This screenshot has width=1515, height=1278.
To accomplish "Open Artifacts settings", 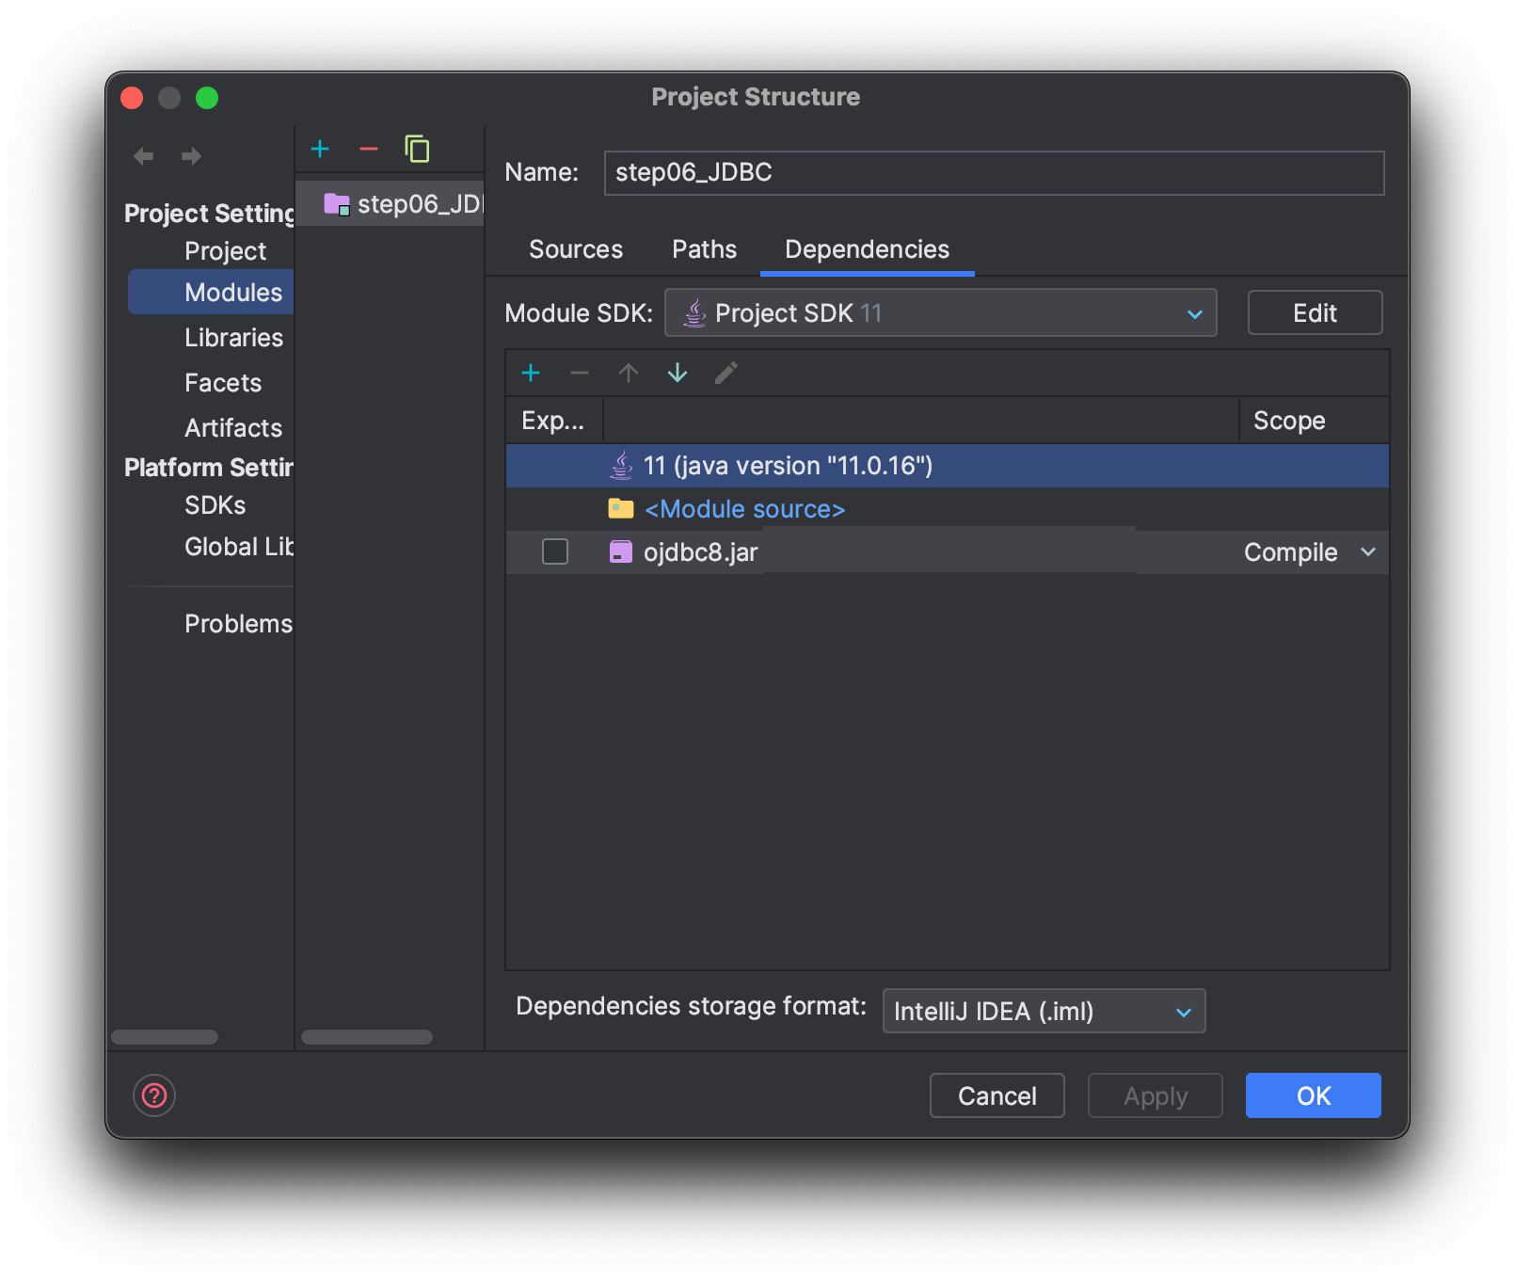I will [233, 428].
